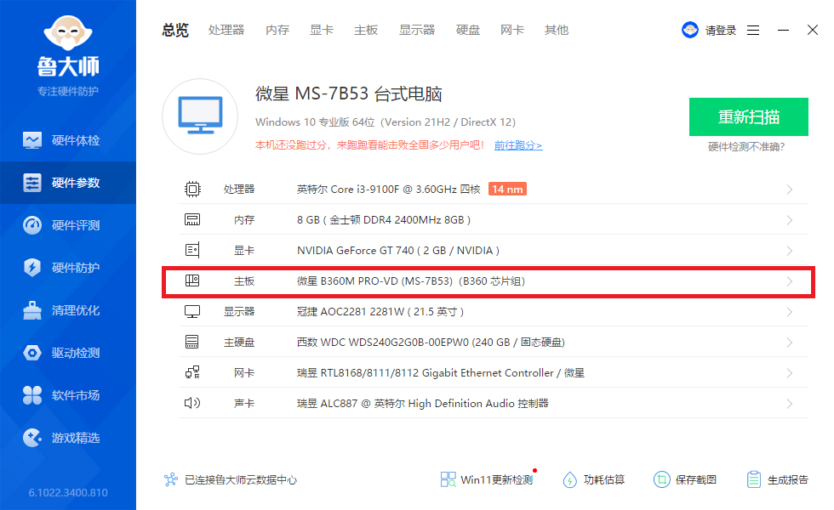Click the 声卡 speaker icon

click(x=192, y=403)
